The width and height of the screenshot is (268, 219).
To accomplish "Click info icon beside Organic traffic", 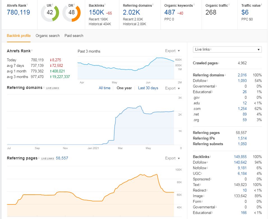I will coord(229,4).
